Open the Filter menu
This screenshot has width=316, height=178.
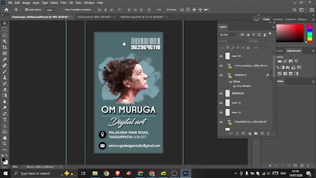pos(64,3)
